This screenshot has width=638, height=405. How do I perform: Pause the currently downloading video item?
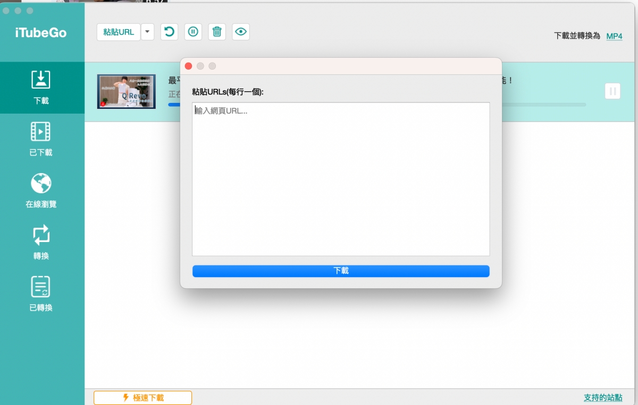click(612, 91)
